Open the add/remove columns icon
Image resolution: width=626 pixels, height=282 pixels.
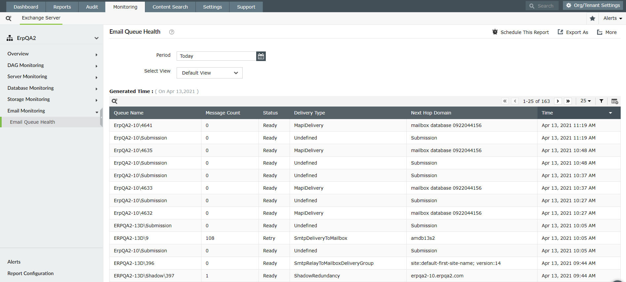tap(614, 101)
